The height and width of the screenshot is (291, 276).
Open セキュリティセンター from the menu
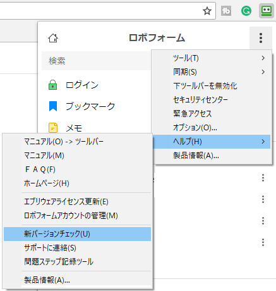point(212,100)
